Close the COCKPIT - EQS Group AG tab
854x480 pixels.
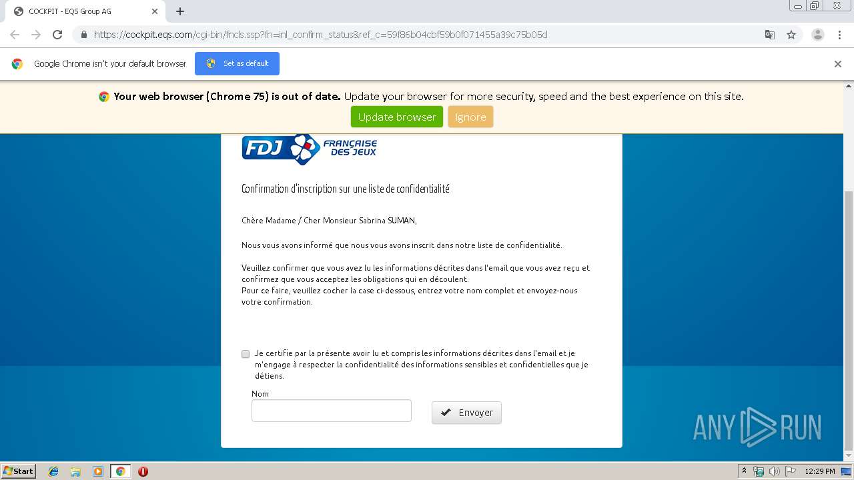tap(155, 11)
